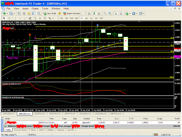Viewport: 182px width, 137px height.
Task: Select the Cursor arrow tool
Action: tap(4, 18)
